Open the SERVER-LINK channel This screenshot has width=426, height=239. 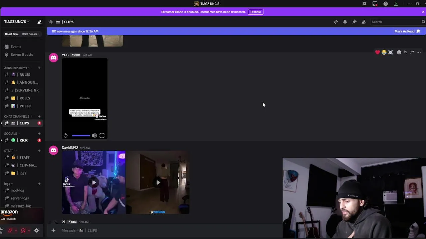(x=23, y=90)
